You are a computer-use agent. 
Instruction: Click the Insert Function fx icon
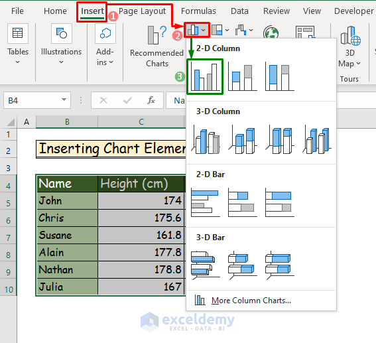151,100
